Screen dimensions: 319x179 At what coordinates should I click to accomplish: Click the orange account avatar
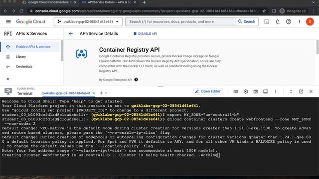(310, 22)
